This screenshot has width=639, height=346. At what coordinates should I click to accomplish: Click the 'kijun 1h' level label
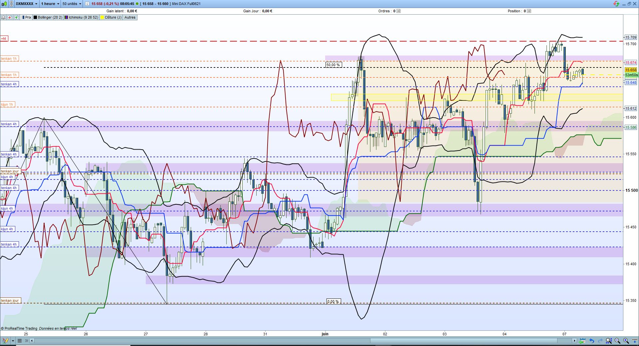(x=7, y=104)
